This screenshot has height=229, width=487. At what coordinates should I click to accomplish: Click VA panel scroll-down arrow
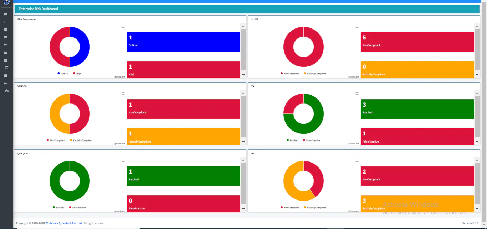pyautogui.click(x=477, y=142)
